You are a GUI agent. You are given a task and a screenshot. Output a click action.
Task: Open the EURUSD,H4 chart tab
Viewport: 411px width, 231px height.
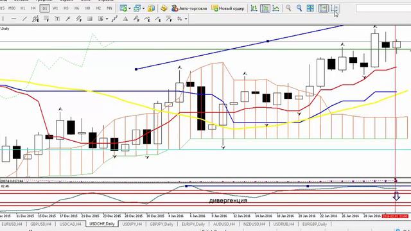pyautogui.click(x=12, y=224)
